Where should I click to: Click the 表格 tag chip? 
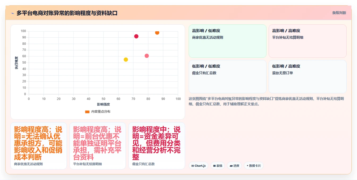point(218,166)
